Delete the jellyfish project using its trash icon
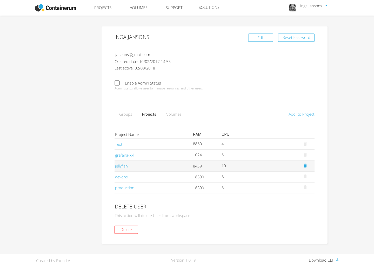The width and height of the screenshot is (374, 266). (305, 165)
